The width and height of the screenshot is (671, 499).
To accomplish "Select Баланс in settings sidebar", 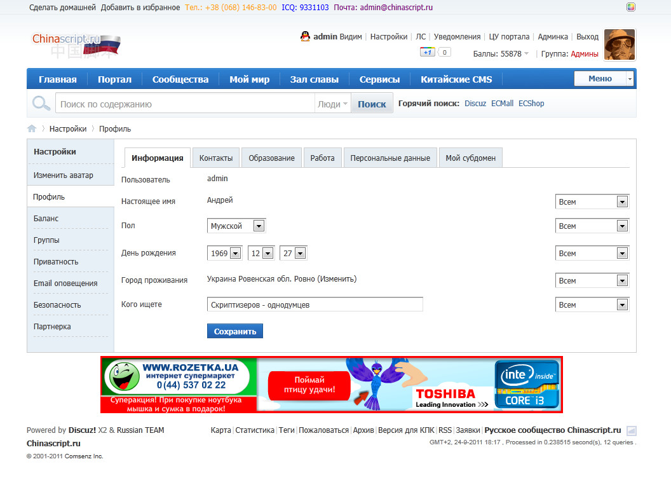I will pos(46,218).
